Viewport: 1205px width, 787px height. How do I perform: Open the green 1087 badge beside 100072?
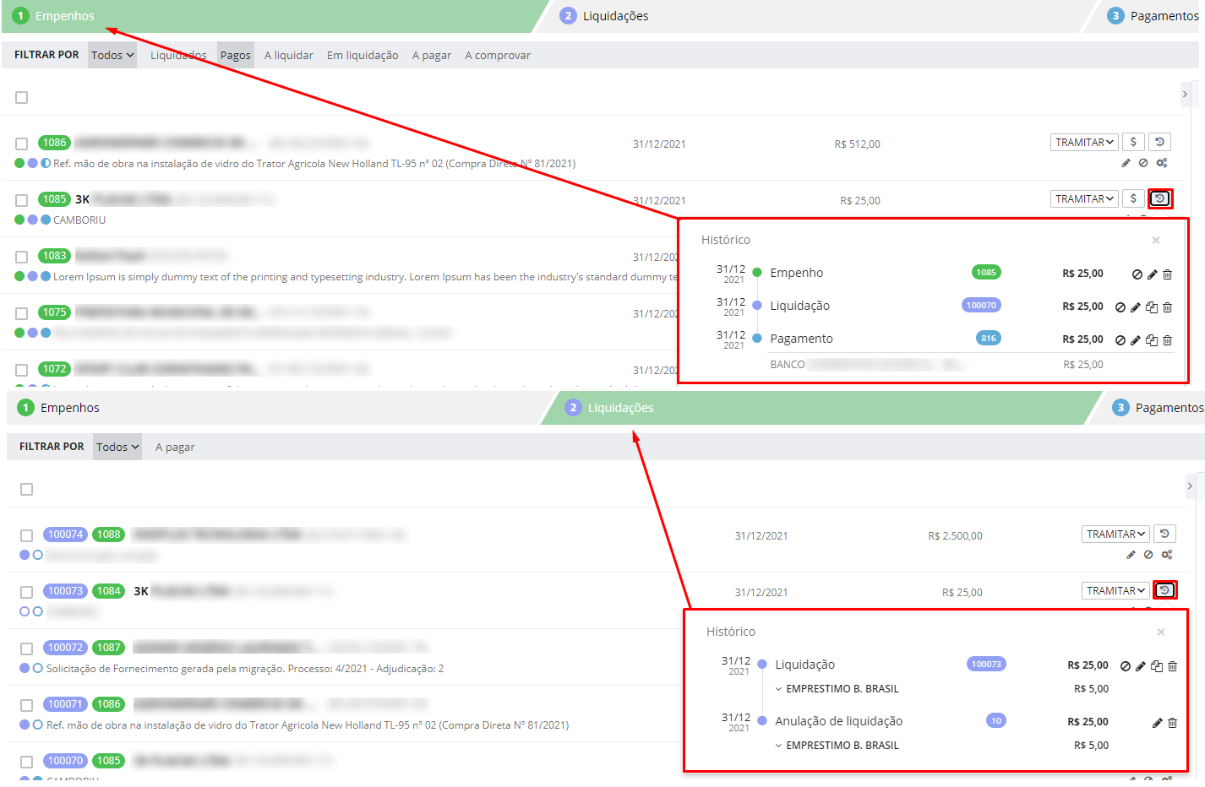108,648
